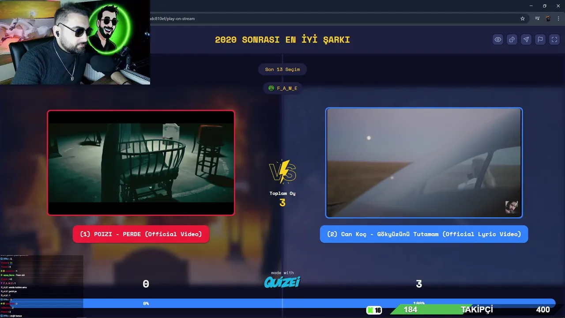
Task: Click the F_A_M_E user badge
Action: (x=283, y=88)
